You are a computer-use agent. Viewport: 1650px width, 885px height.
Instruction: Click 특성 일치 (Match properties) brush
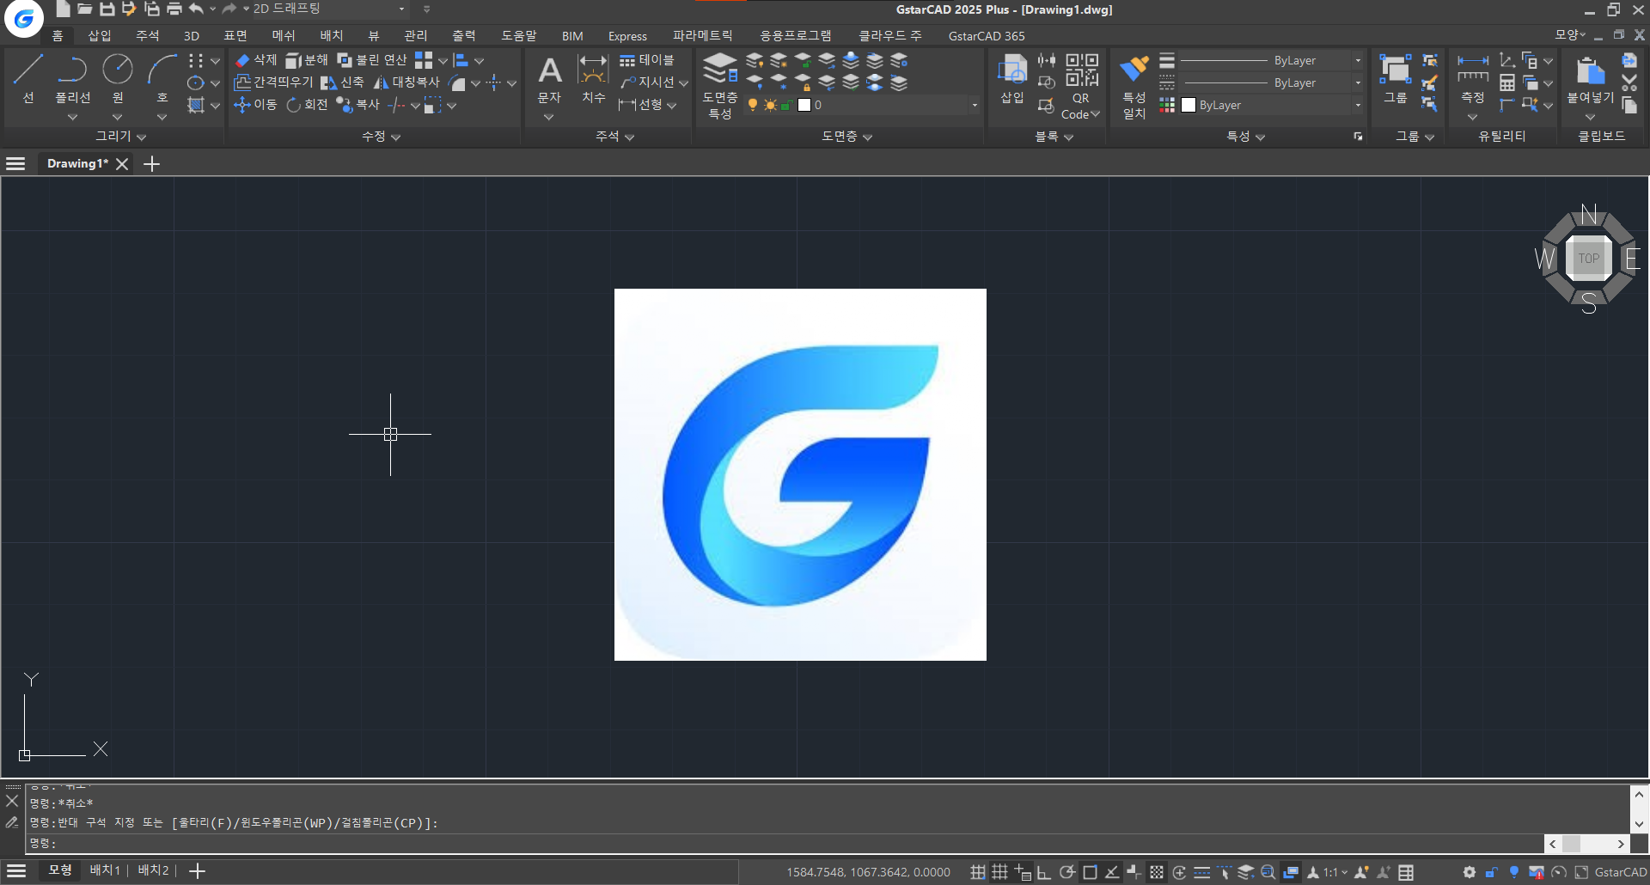pos(1134,86)
